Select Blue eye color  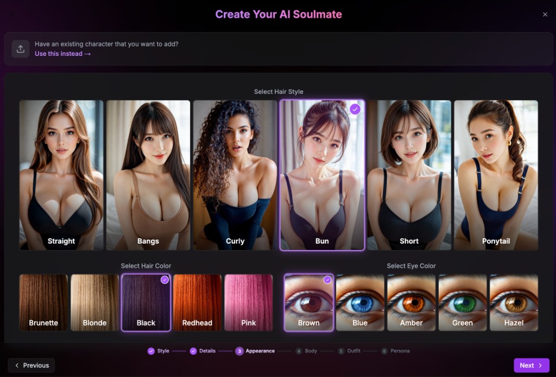tap(359, 301)
